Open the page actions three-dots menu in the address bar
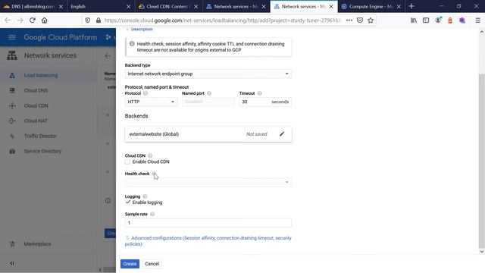 click(x=349, y=20)
